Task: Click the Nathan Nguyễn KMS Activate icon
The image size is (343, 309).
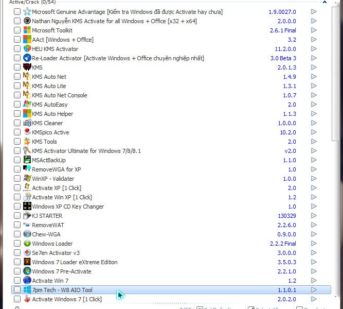Action: [27, 21]
